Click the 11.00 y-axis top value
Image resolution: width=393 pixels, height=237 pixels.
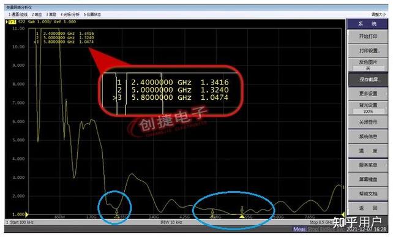click(x=18, y=29)
